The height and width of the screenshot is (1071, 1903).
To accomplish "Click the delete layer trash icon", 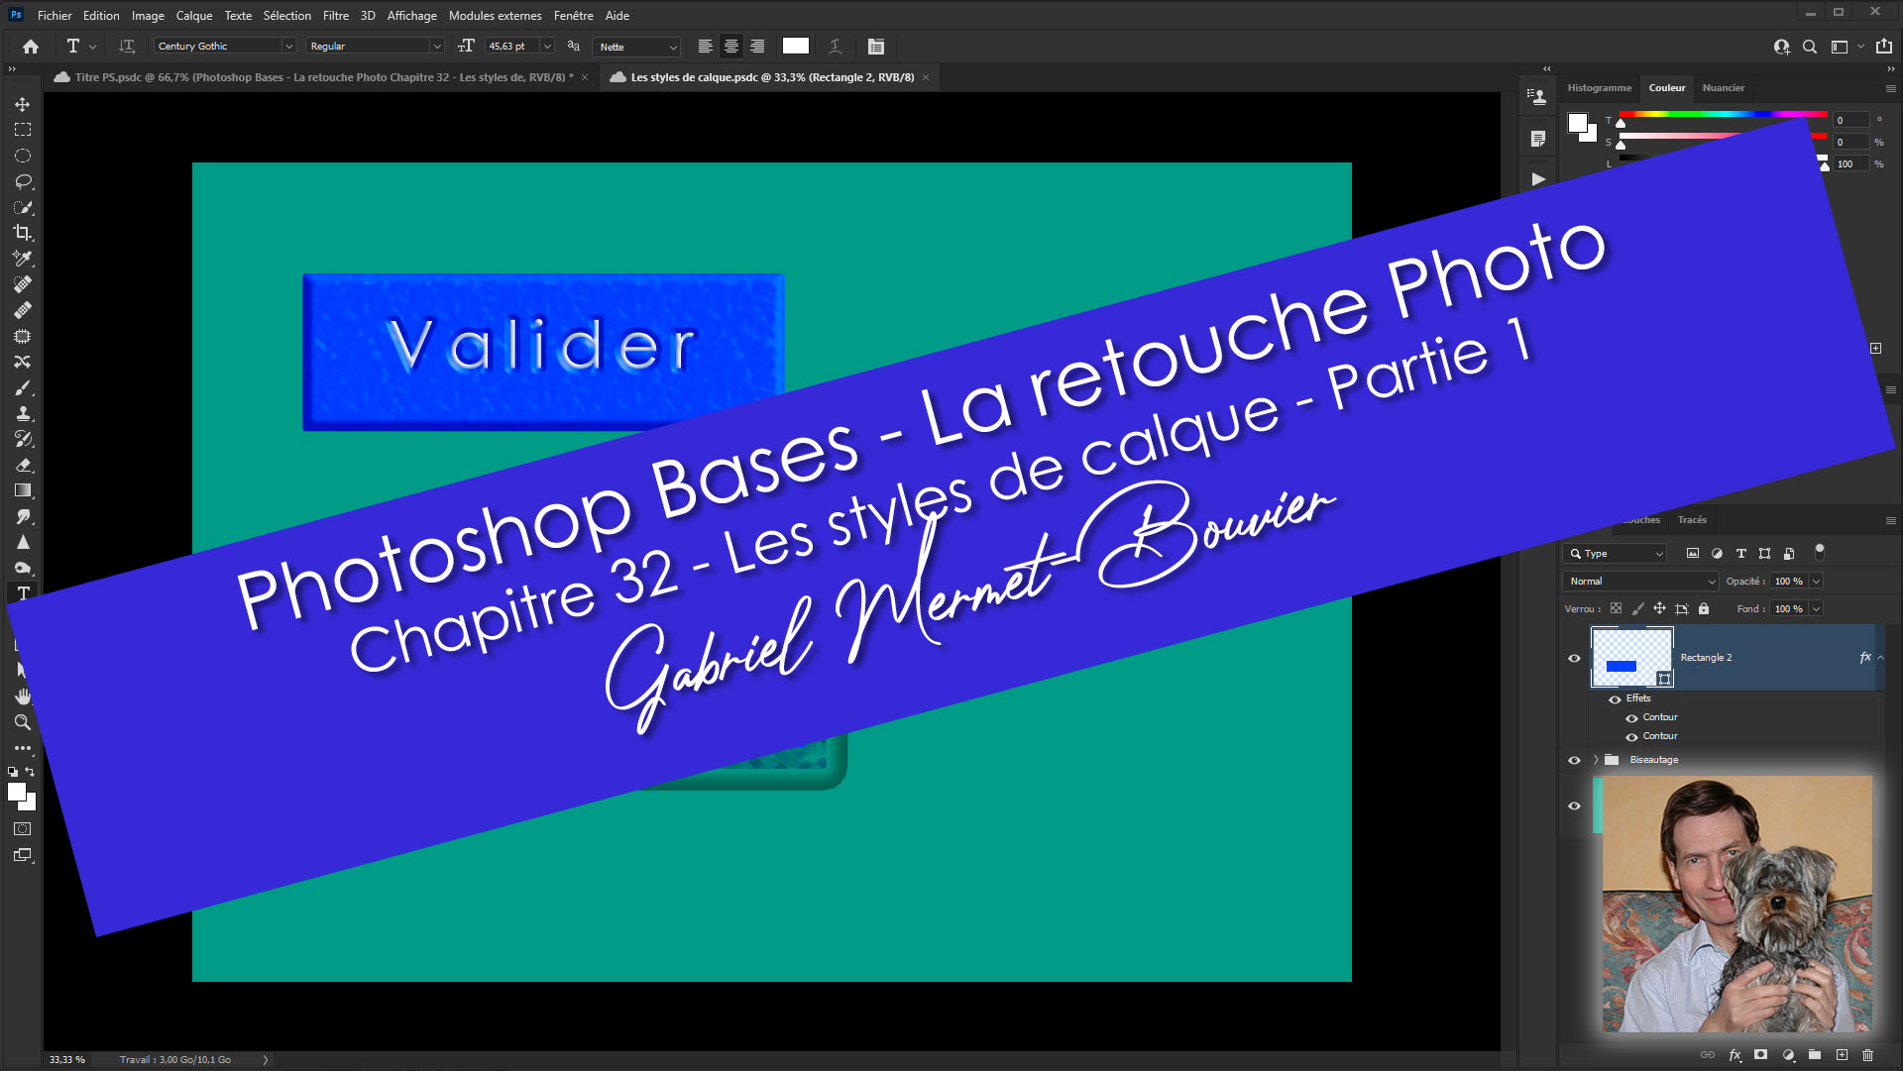I will point(1867,1055).
